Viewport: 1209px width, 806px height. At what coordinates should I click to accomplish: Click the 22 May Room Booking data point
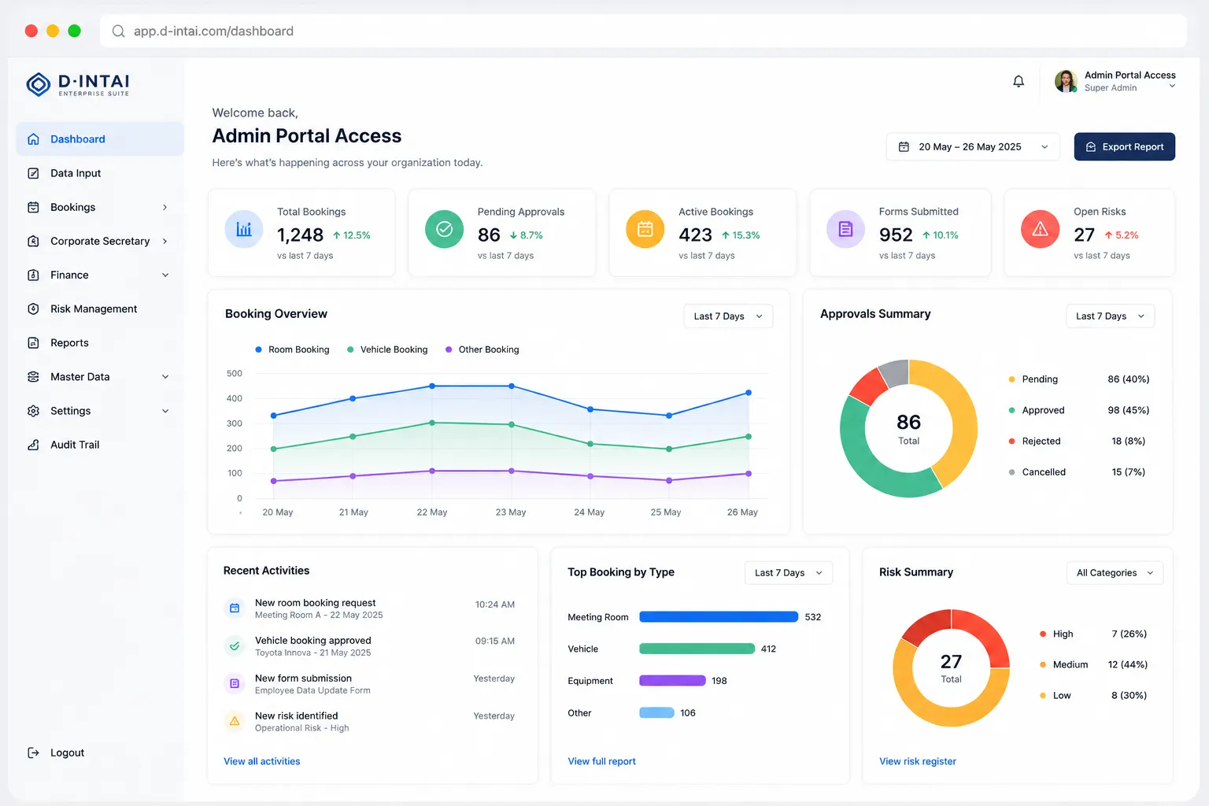432,386
